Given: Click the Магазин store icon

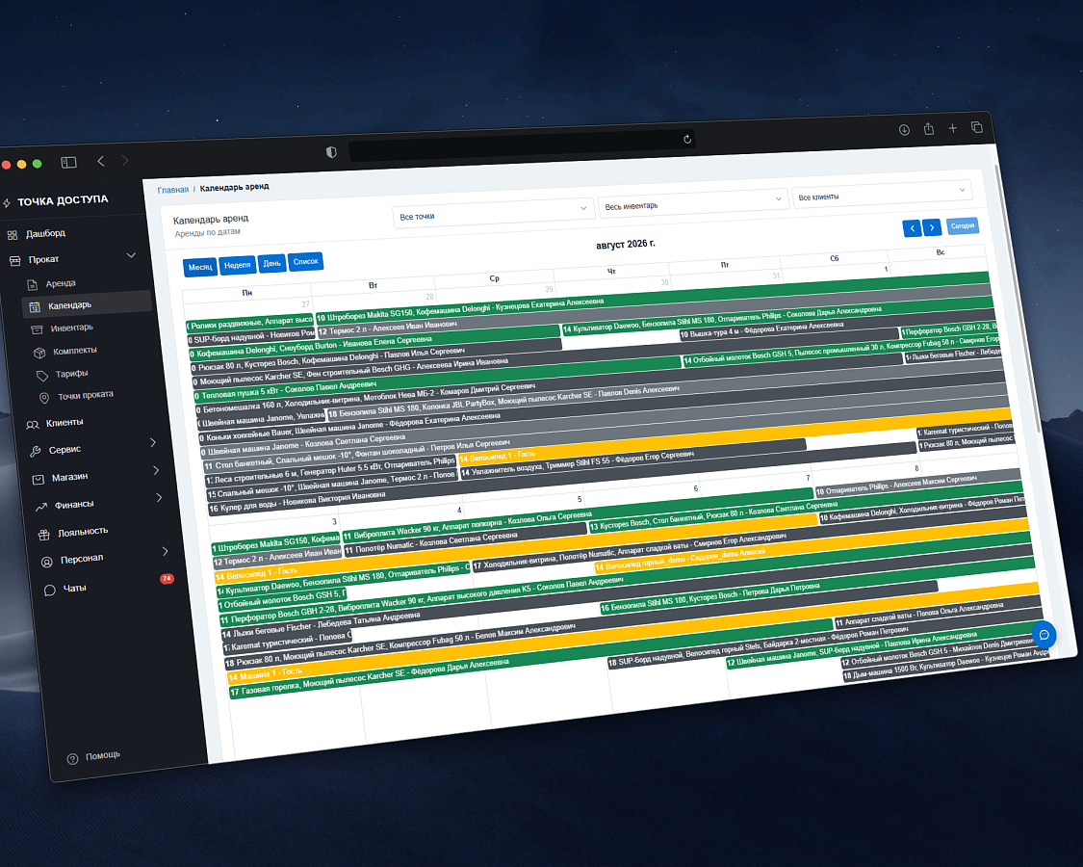Looking at the screenshot, I should coord(39,480).
